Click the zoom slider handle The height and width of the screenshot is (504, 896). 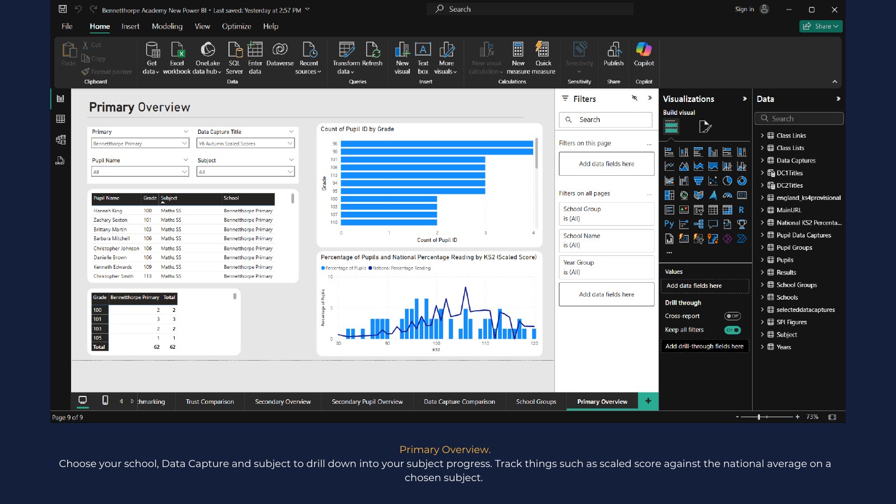[759, 417]
